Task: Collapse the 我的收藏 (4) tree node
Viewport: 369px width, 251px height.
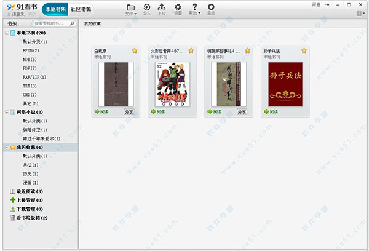Action: pos(7,148)
